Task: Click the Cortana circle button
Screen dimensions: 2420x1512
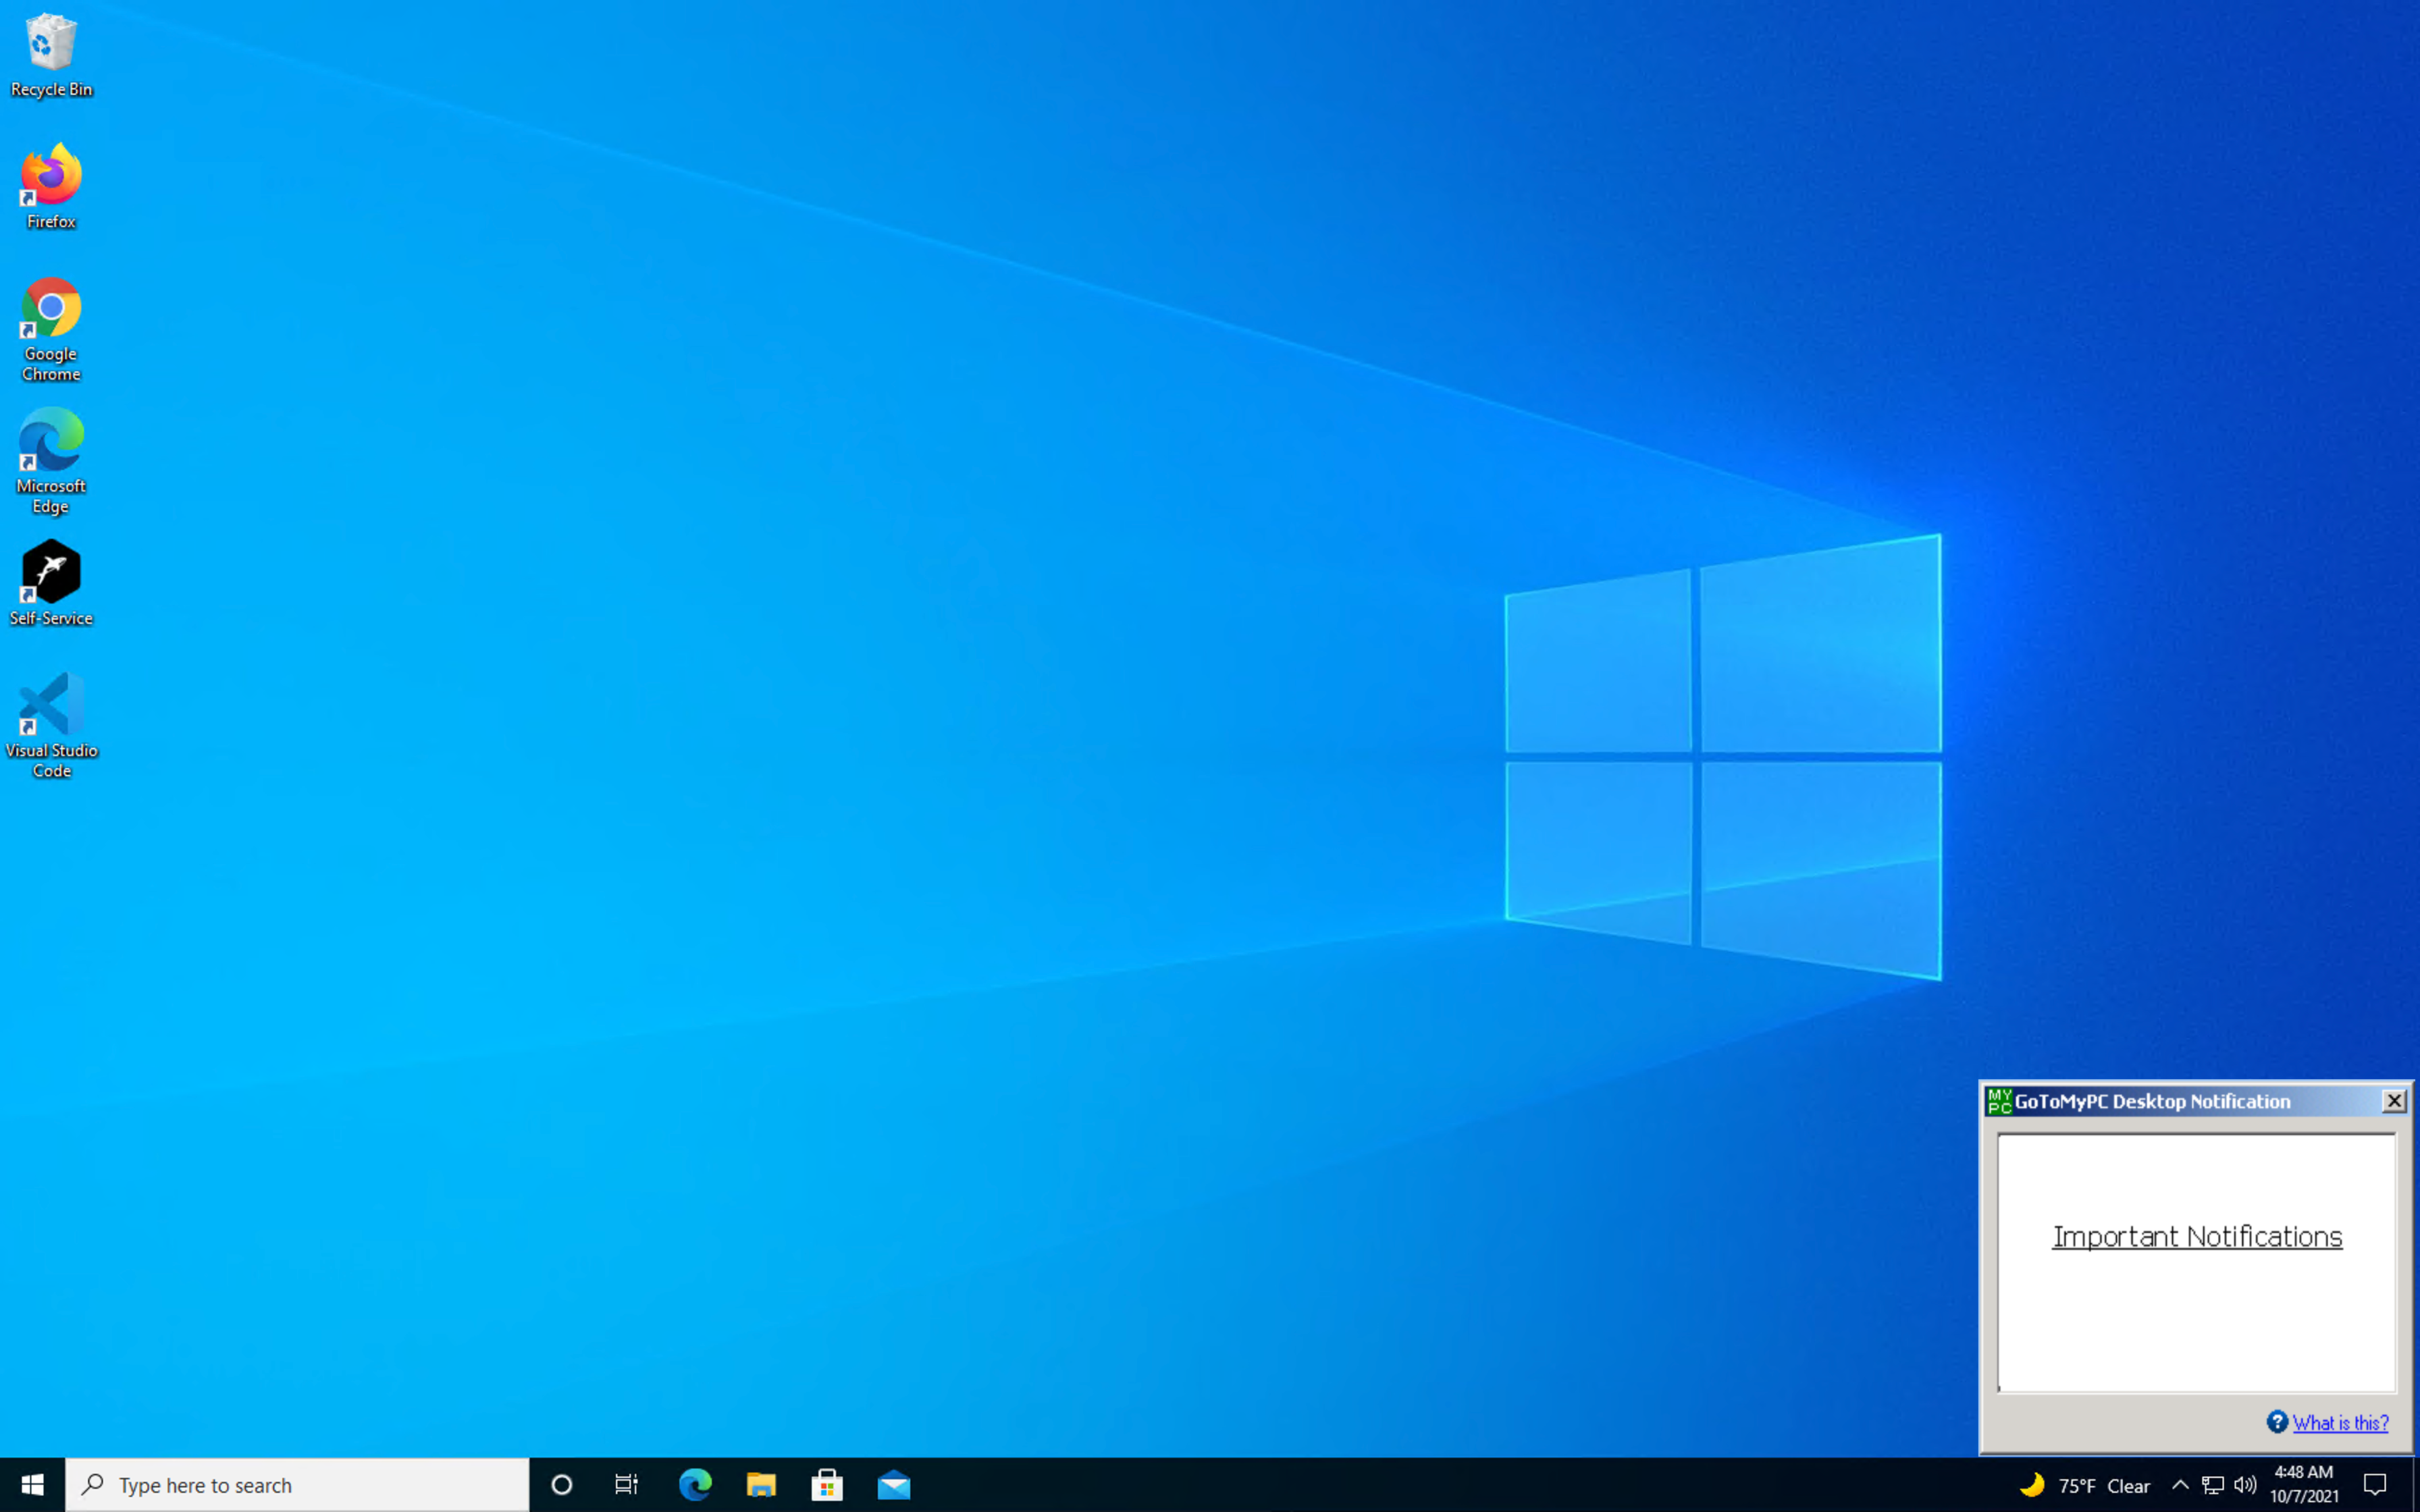Action: (562, 1485)
